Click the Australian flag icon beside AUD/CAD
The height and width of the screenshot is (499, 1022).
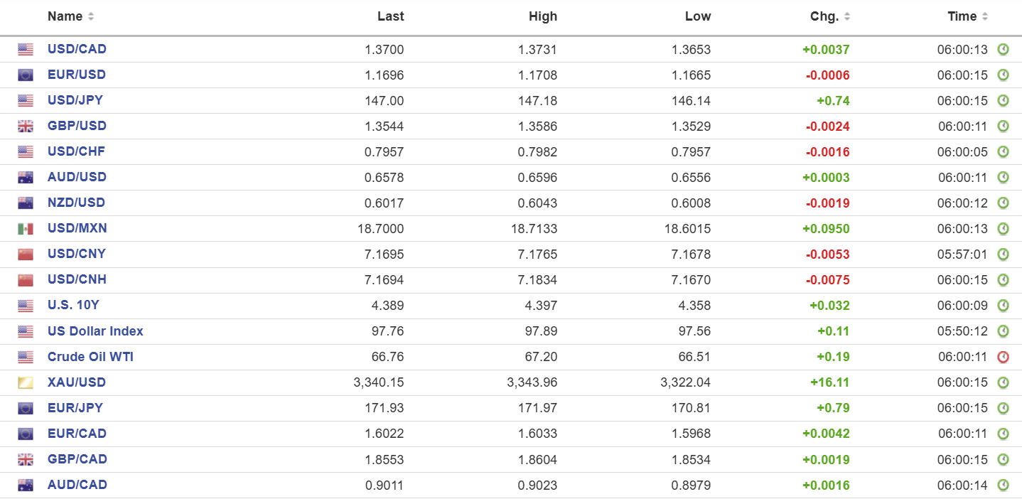26,485
